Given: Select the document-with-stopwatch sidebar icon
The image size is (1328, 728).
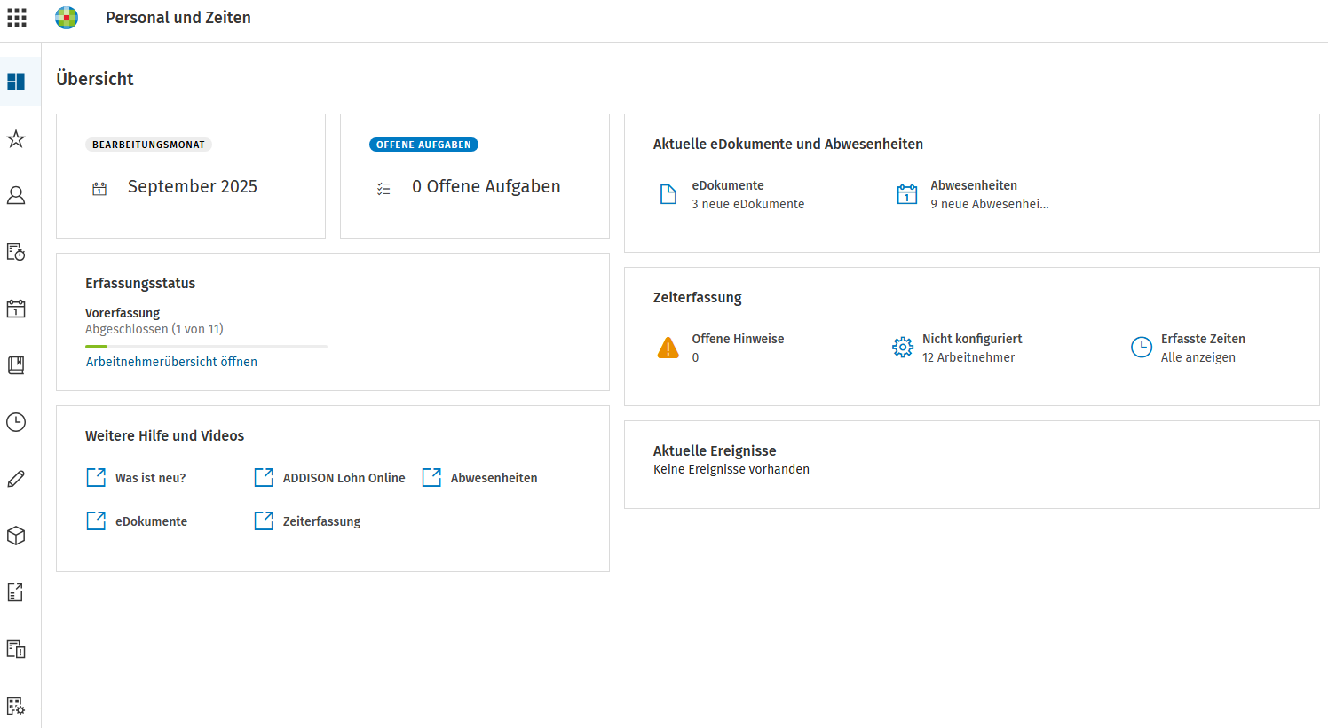Looking at the screenshot, I should coord(16,252).
